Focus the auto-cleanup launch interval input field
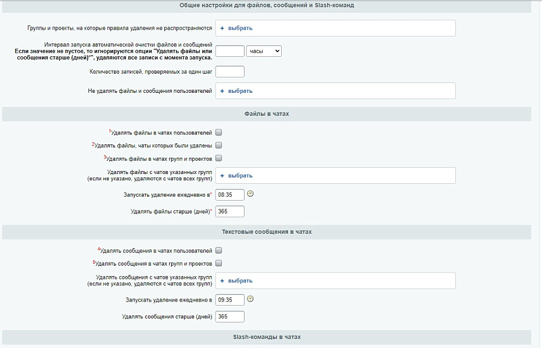This screenshot has width=542, height=348. [229, 51]
